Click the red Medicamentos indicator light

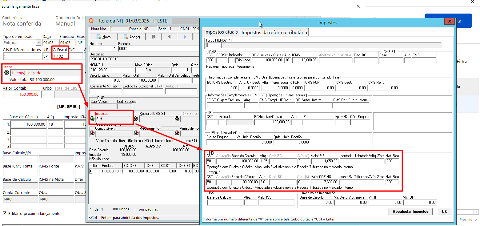[x=136, y=133]
